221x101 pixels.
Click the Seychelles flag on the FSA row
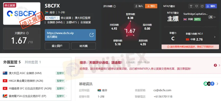click(5, 96)
